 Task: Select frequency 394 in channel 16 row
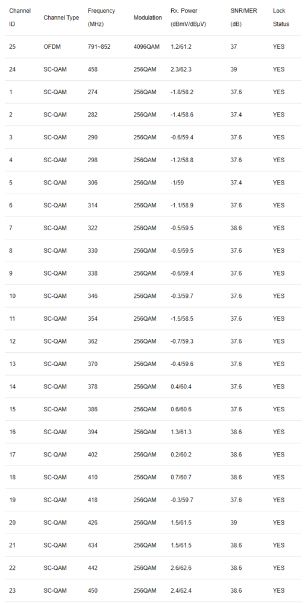[93, 432]
